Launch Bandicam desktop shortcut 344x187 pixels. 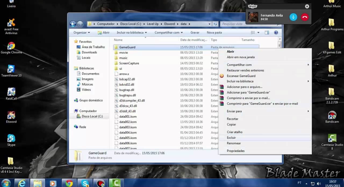pyautogui.click(x=332, y=117)
